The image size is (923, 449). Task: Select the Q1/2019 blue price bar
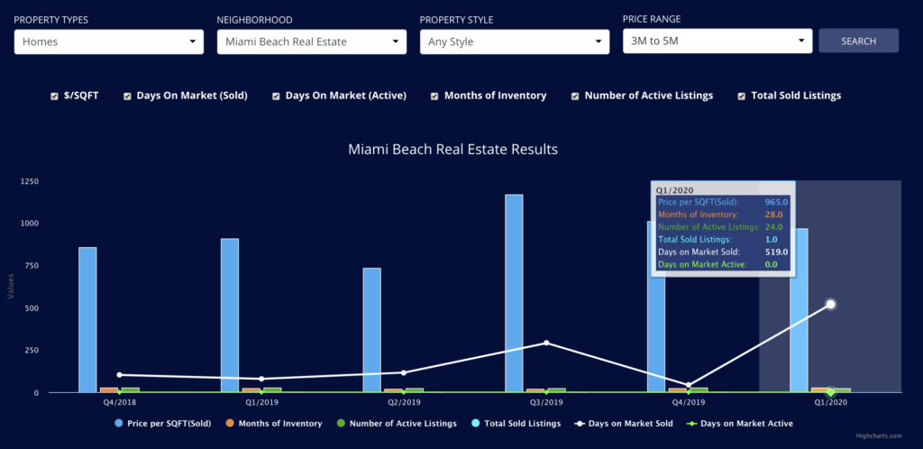click(x=230, y=316)
